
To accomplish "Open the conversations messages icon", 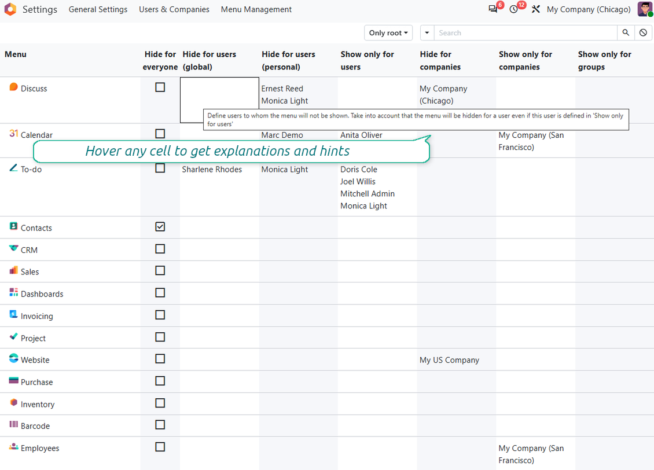I will (x=493, y=9).
